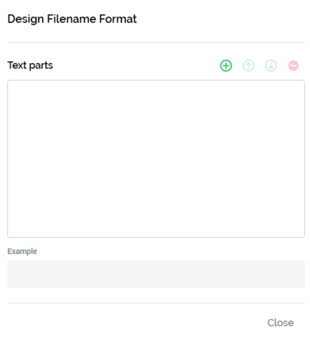This screenshot has width=310, height=345.
Task: Remove the selected text part
Action: (x=293, y=66)
